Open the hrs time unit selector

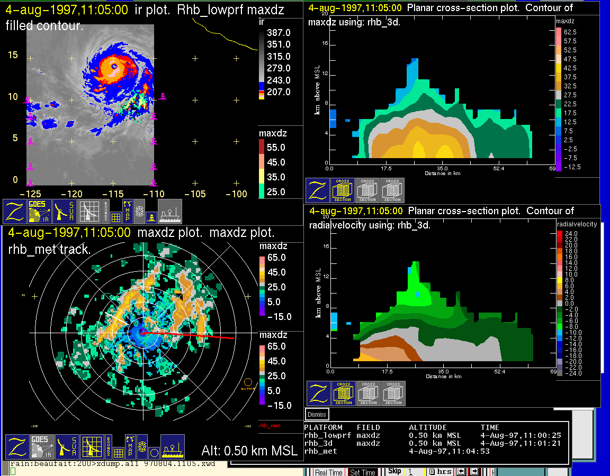click(441, 471)
